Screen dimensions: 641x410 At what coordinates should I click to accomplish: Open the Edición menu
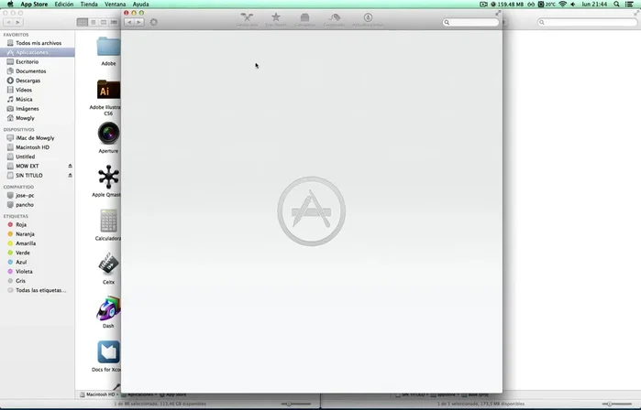64,5
